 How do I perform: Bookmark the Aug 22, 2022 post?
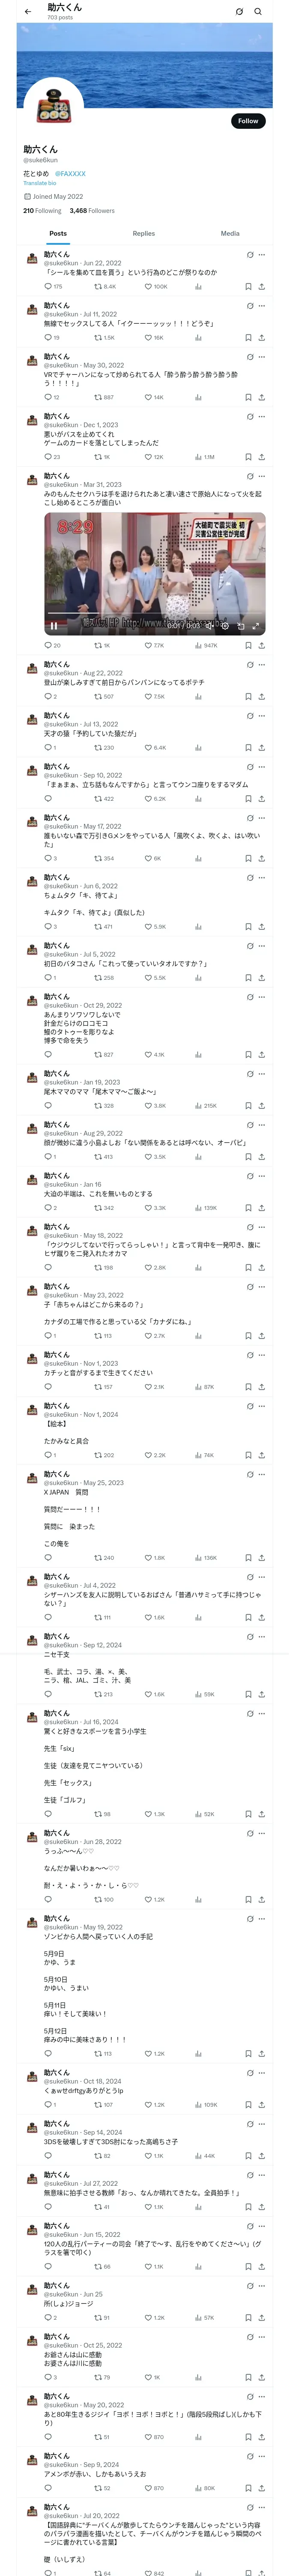tap(248, 697)
